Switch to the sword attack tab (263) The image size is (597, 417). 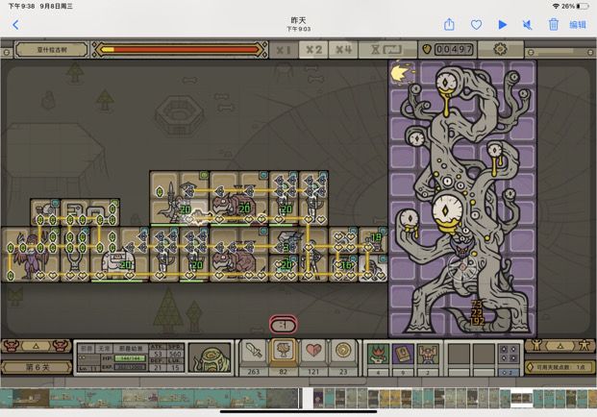(254, 358)
